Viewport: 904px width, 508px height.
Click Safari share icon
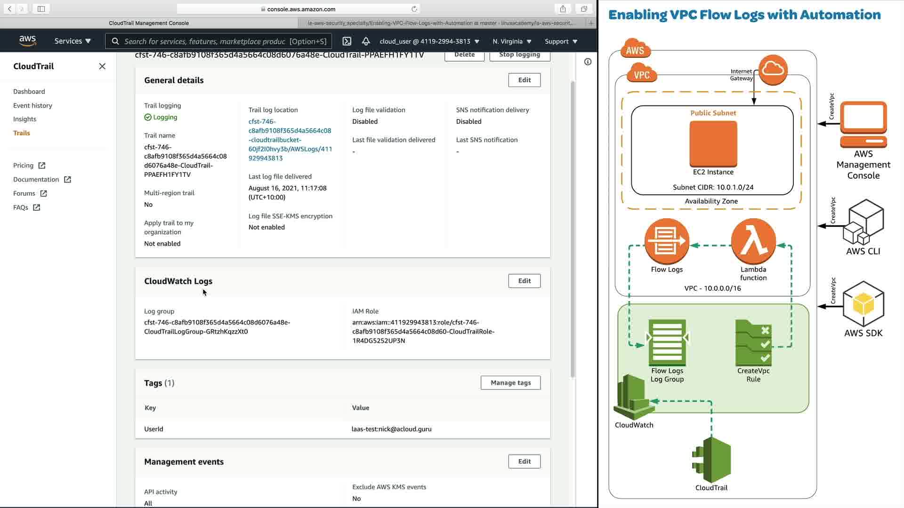[563, 9]
